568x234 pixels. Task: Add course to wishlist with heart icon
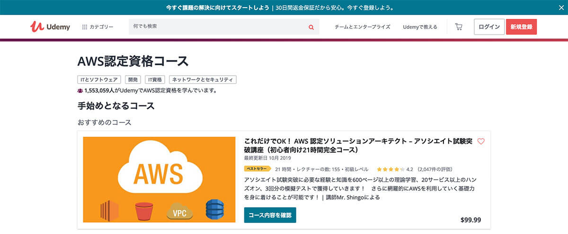pyautogui.click(x=481, y=141)
